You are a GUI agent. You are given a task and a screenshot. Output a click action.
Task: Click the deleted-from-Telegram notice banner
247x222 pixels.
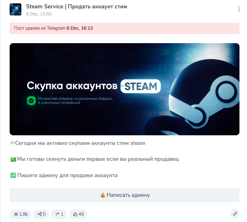click(124, 28)
